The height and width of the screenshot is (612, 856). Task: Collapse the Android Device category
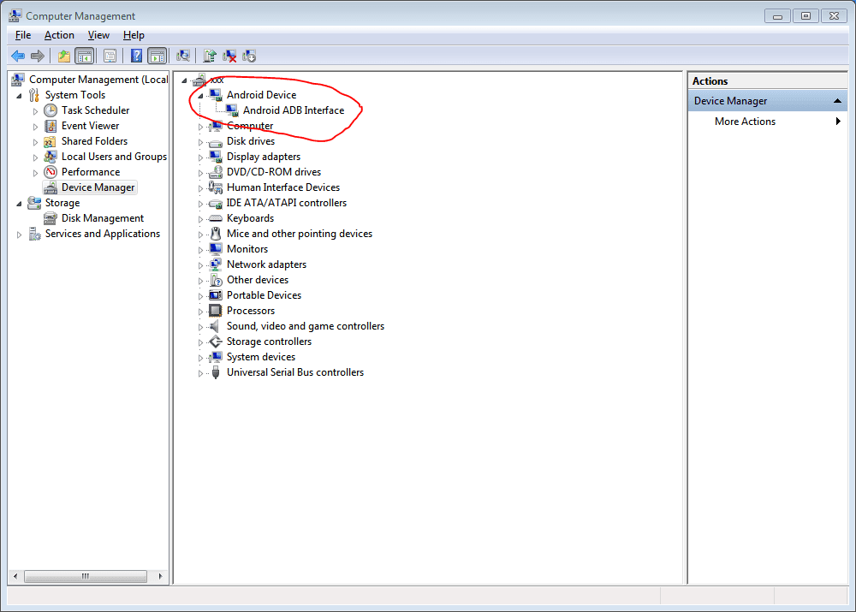coord(200,96)
